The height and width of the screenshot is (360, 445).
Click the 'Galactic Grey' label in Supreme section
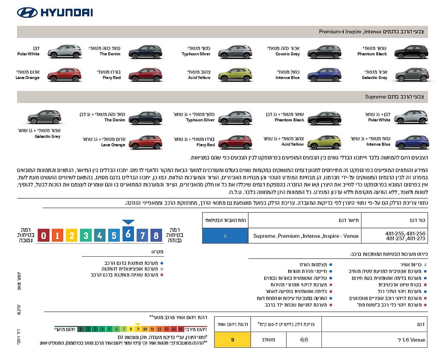point(48,136)
